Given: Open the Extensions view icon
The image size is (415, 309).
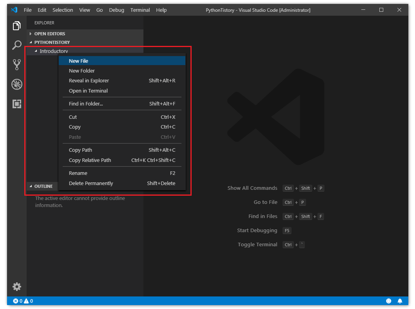Looking at the screenshot, I should click(17, 104).
